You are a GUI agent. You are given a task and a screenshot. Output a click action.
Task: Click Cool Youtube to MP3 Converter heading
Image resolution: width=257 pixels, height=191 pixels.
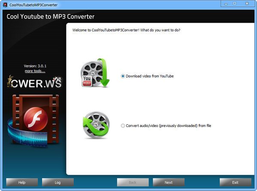[x=51, y=17]
